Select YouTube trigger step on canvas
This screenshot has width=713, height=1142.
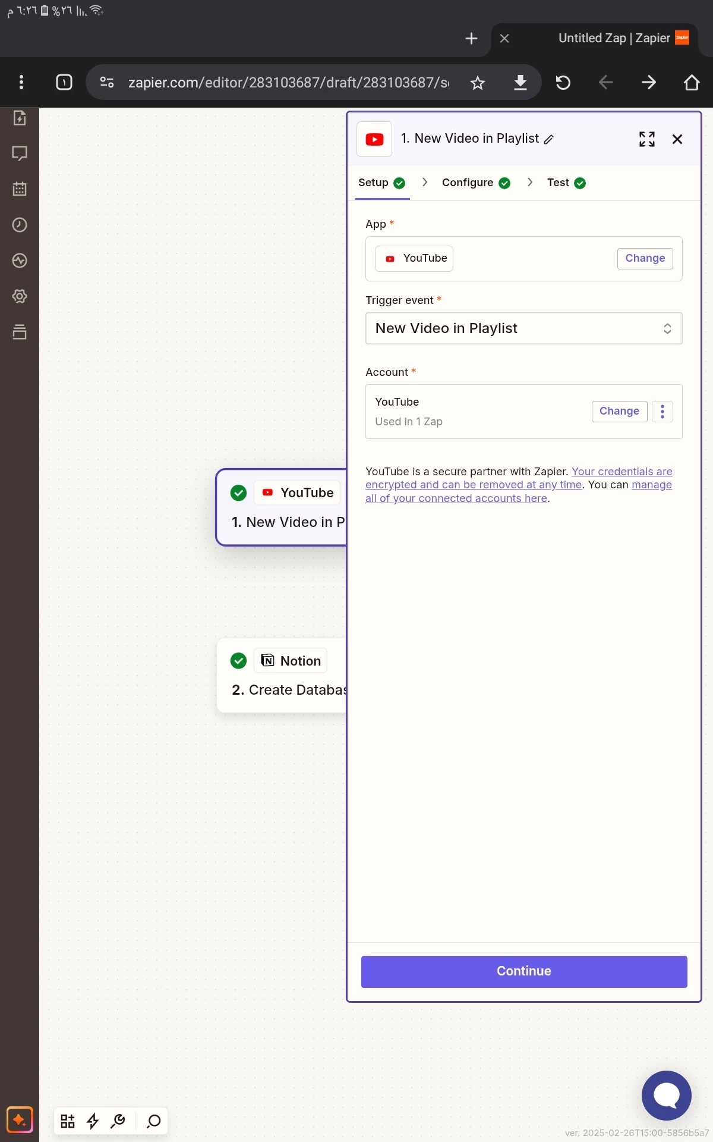coord(282,507)
